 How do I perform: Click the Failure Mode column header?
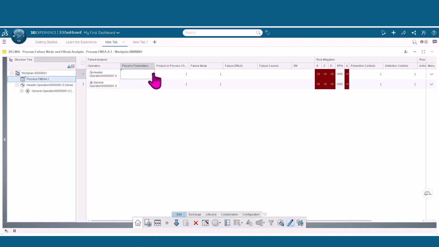[x=206, y=66]
